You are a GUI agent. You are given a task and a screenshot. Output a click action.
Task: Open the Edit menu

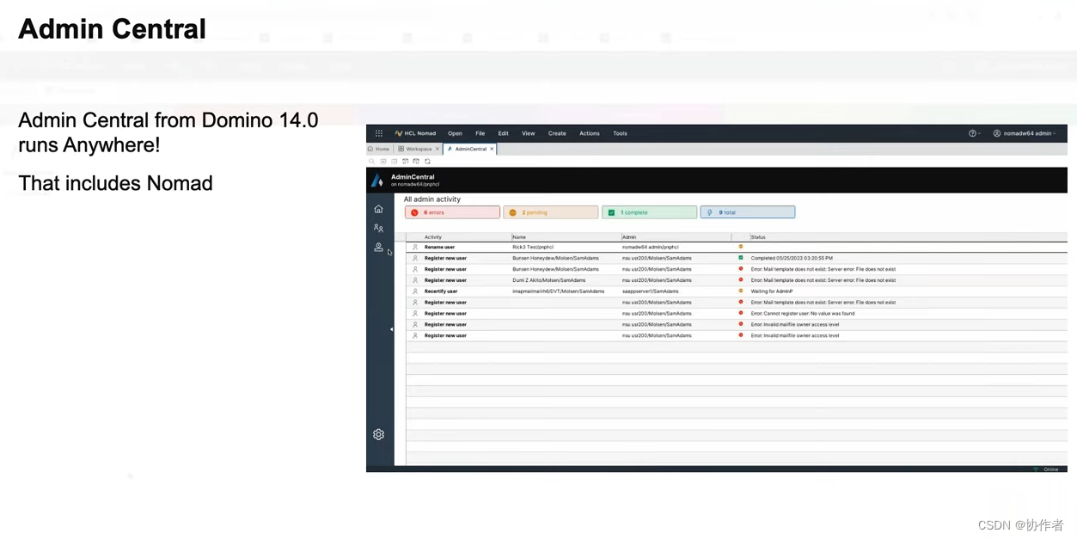(504, 133)
